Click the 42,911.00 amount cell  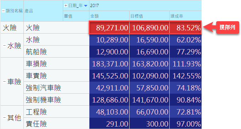click(x=109, y=88)
